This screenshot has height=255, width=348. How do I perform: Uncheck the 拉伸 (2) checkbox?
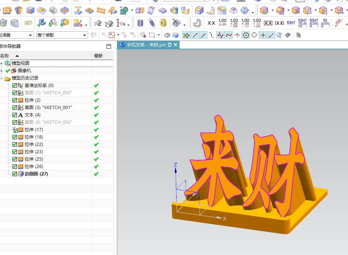coord(15,100)
